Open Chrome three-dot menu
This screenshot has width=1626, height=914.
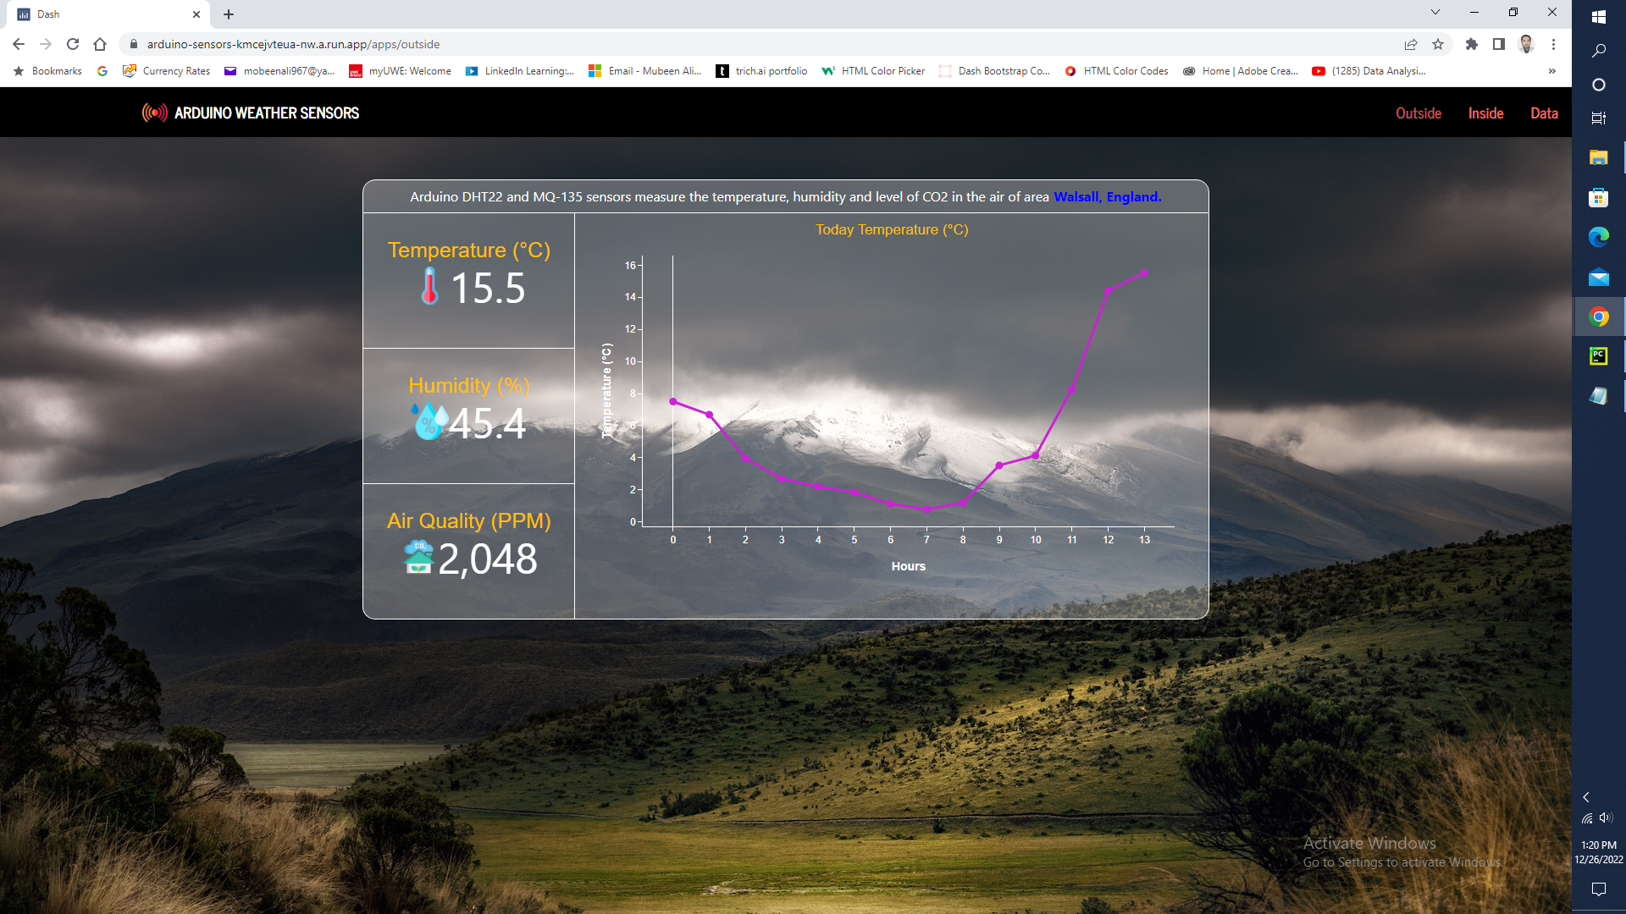1553,44
